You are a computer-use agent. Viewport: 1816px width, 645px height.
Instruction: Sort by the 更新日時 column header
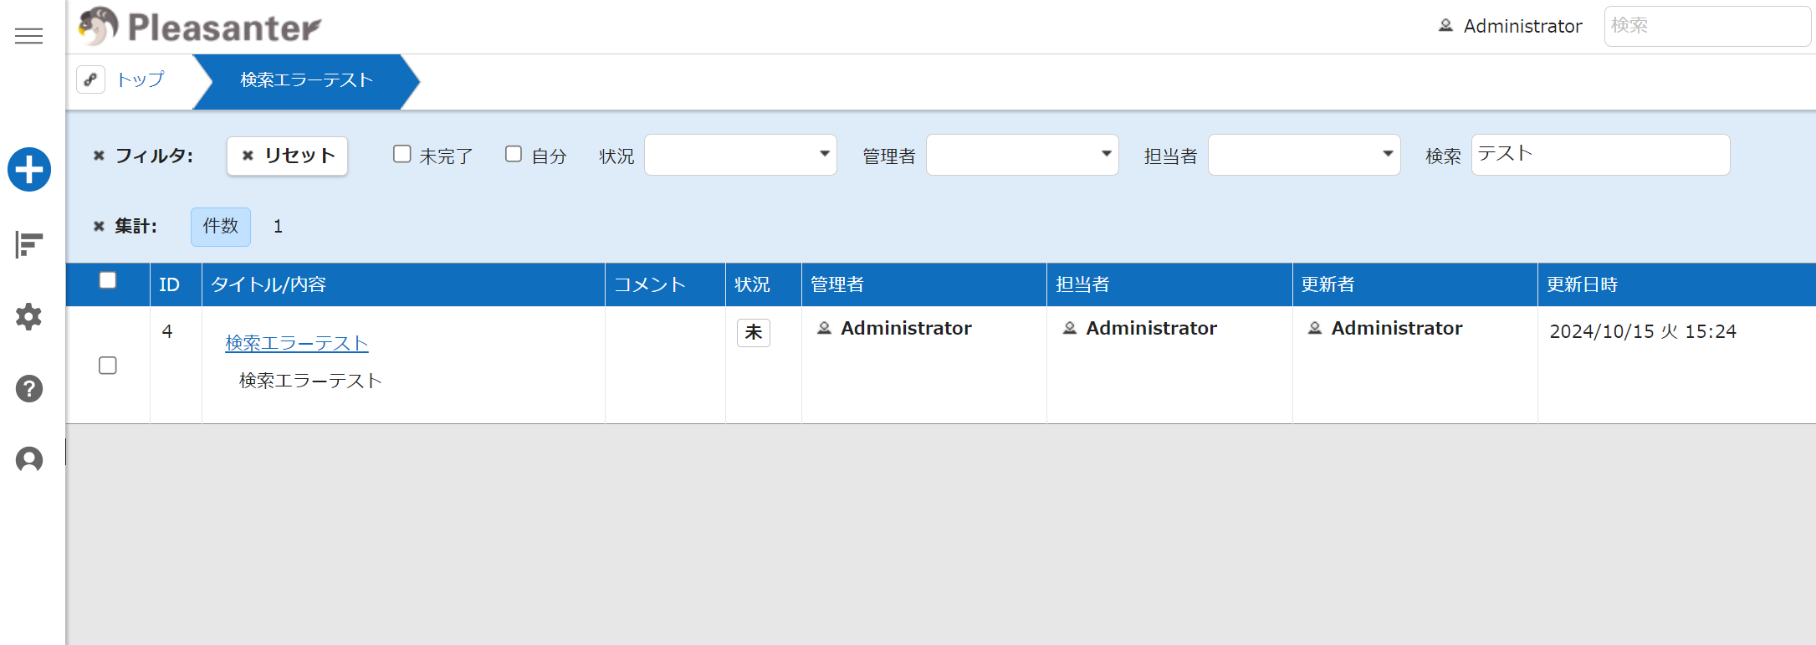point(1676,284)
